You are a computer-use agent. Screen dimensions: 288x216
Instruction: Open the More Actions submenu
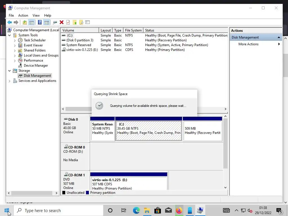pos(256,44)
